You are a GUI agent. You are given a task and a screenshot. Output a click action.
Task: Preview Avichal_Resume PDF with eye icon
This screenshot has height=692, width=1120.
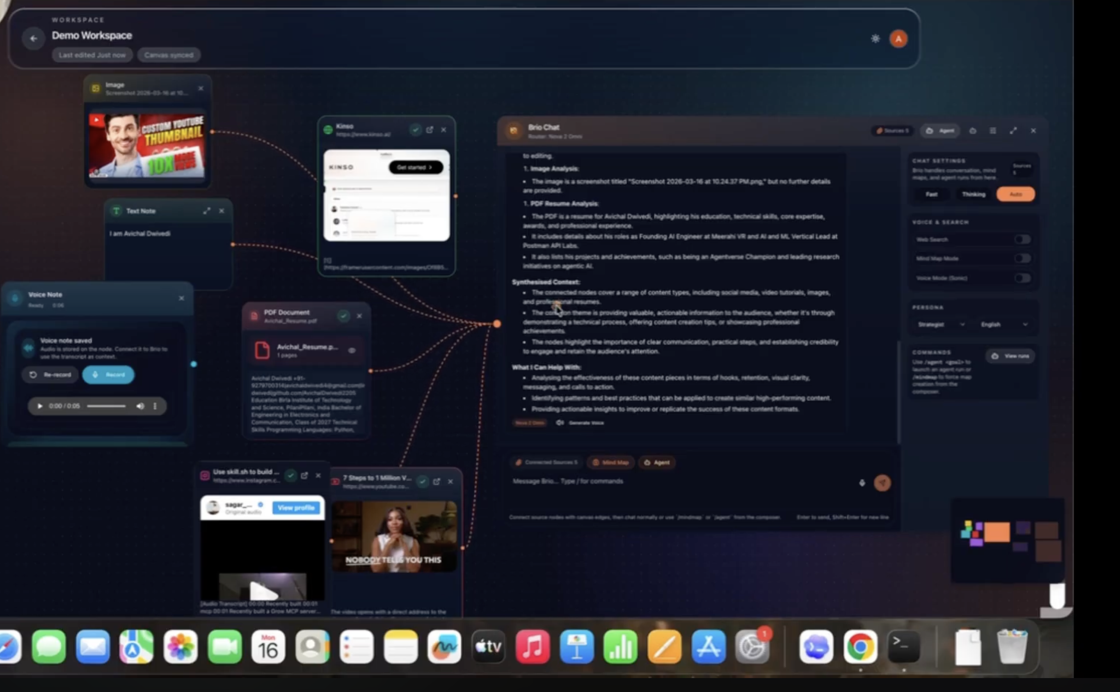(352, 351)
